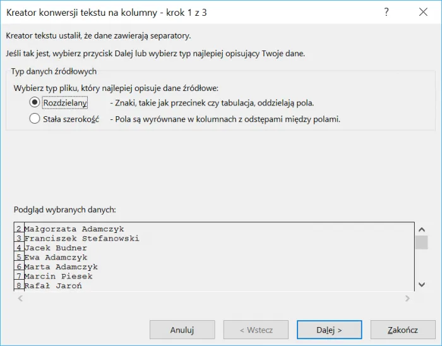442x346 pixels.
Task: Select the Rozdzielany radio option
Action: [34, 102]
